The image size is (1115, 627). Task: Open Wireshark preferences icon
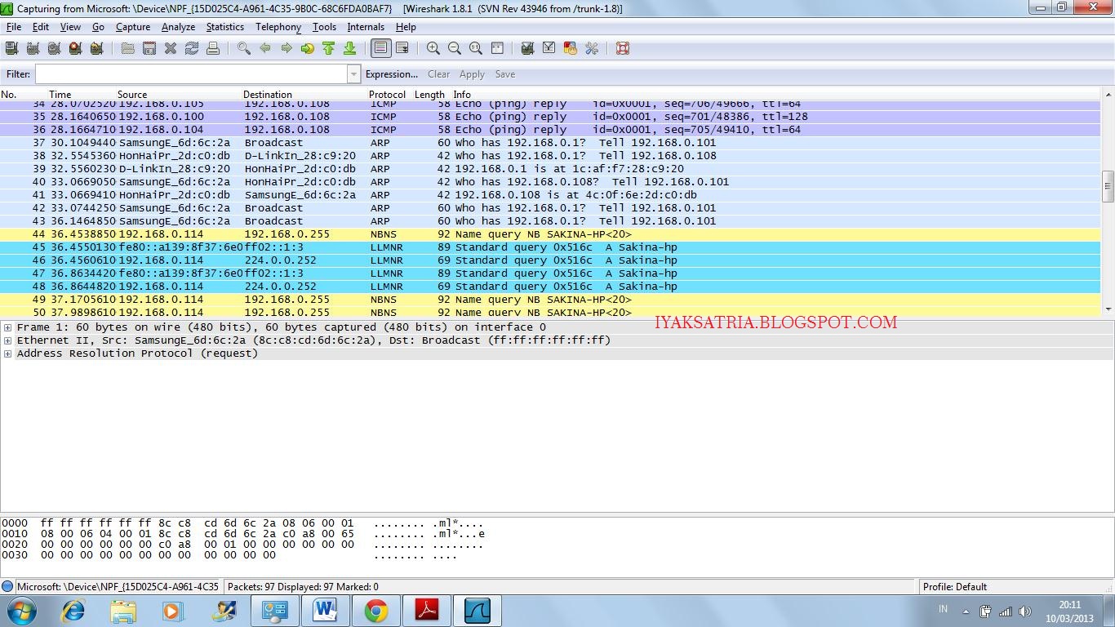click(592, 48)
